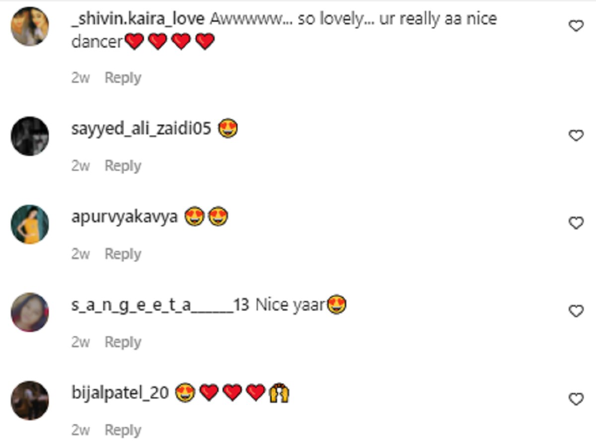Like sayyed_ali_zaidi05's comment with heart icon
Screen dimensions: 596x446
pyautogui.click(x=576, y=135)
